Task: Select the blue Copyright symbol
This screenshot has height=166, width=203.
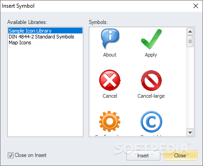Action: click(x=151, y=122)
